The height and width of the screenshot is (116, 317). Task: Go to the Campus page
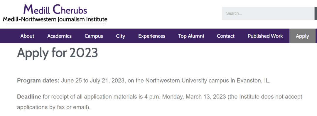click(x=94, y=36)
